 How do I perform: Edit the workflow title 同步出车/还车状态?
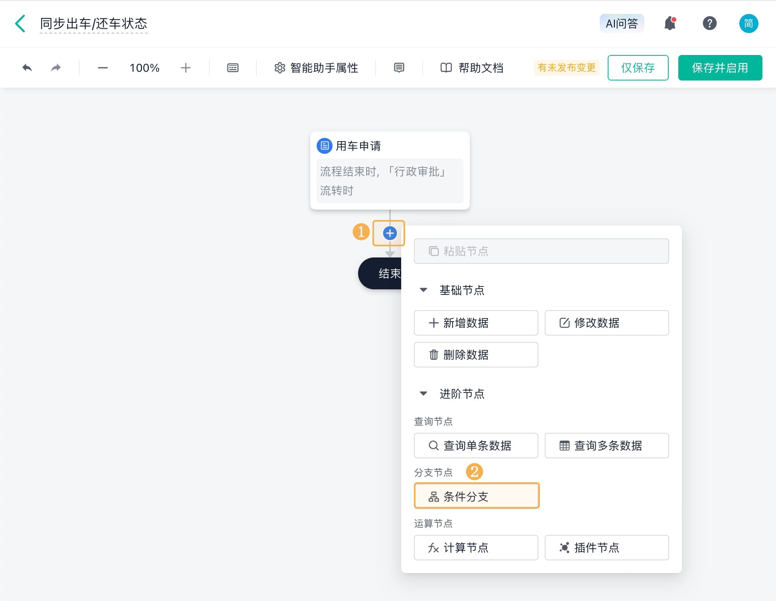pyautogui.click(x=94, y=24)
